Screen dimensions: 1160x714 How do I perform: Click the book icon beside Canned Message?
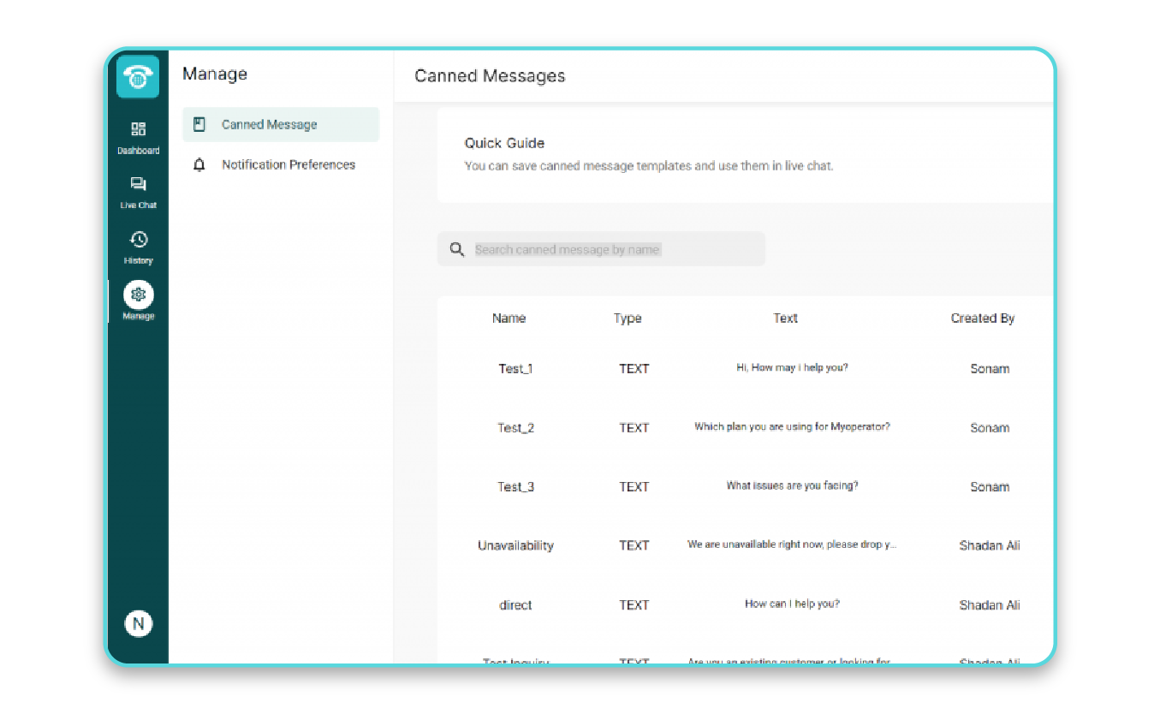click(199, 124)
